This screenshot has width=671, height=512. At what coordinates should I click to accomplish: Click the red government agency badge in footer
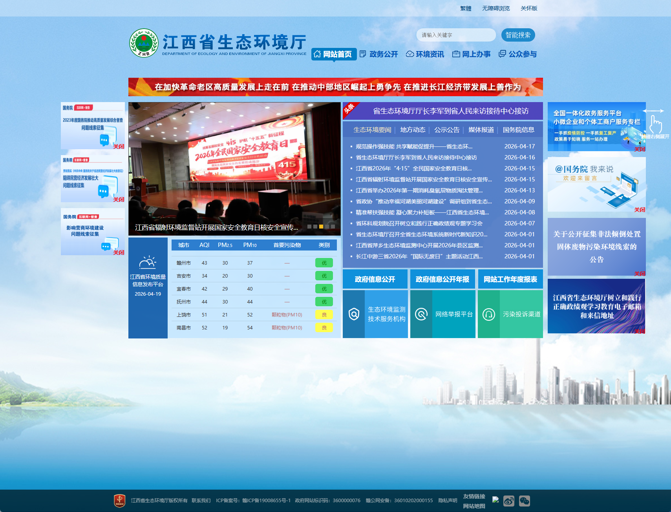pyautogui.click(x=119, y=501)
